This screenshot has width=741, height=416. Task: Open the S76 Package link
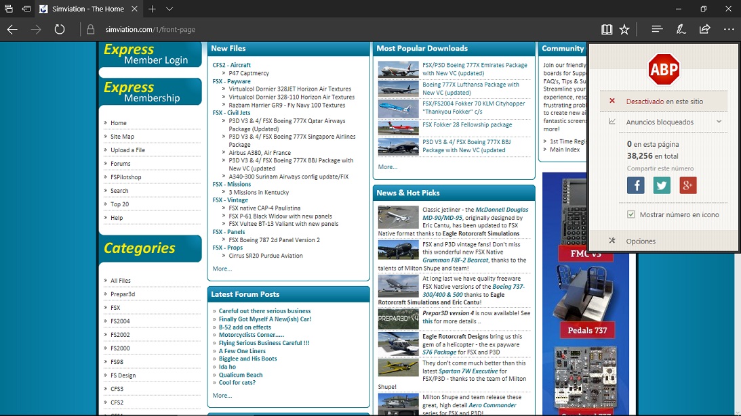click(x=439, y=352)
